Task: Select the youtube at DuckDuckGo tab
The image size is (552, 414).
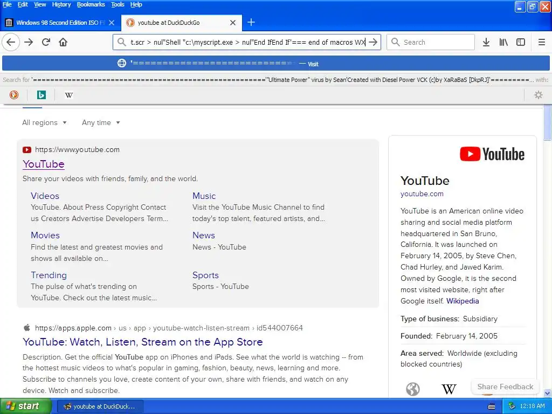Action: coord(182,23)
